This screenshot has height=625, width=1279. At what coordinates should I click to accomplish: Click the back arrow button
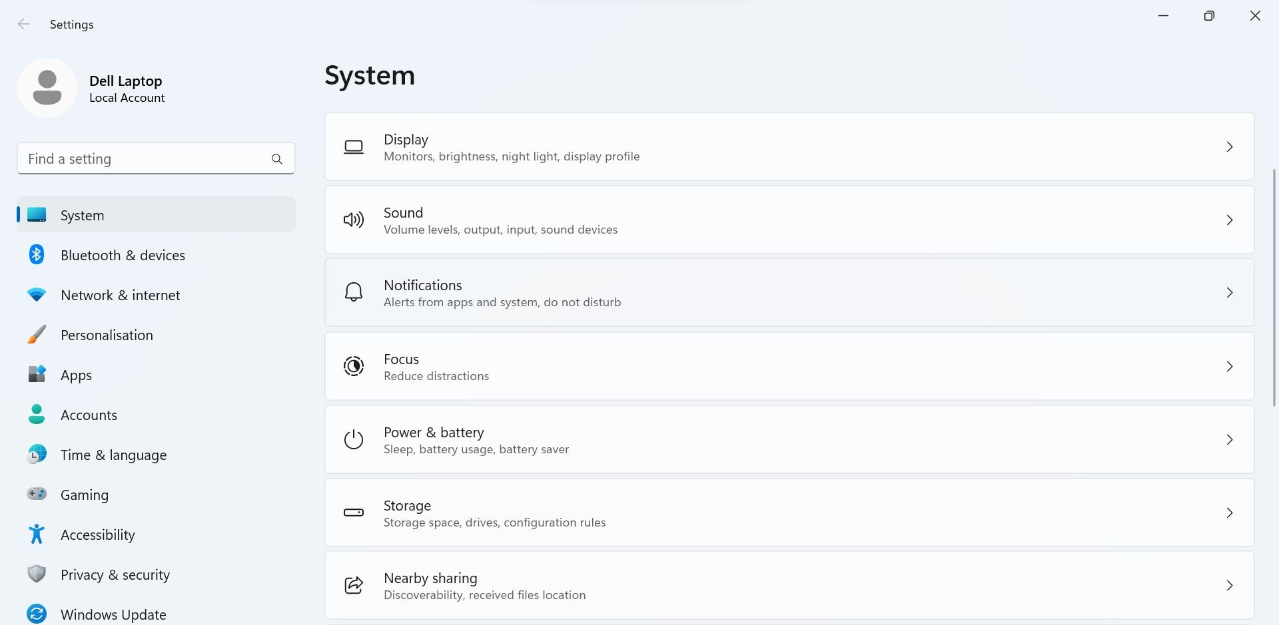[24, 24]
